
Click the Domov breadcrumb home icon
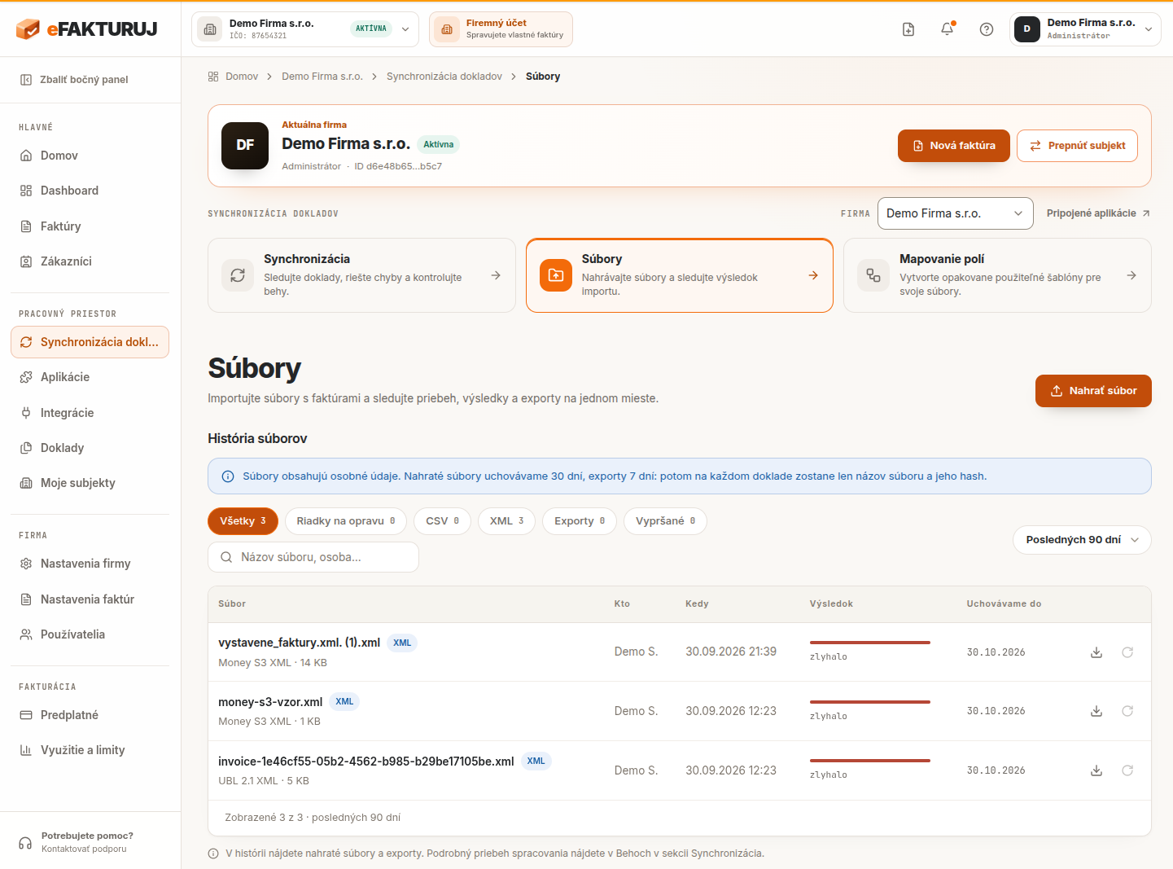213,77
